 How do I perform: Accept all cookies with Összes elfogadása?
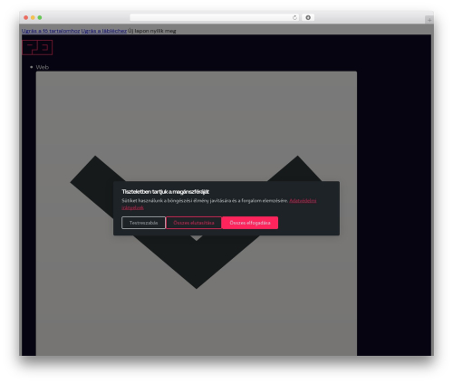tap(250, 223)
